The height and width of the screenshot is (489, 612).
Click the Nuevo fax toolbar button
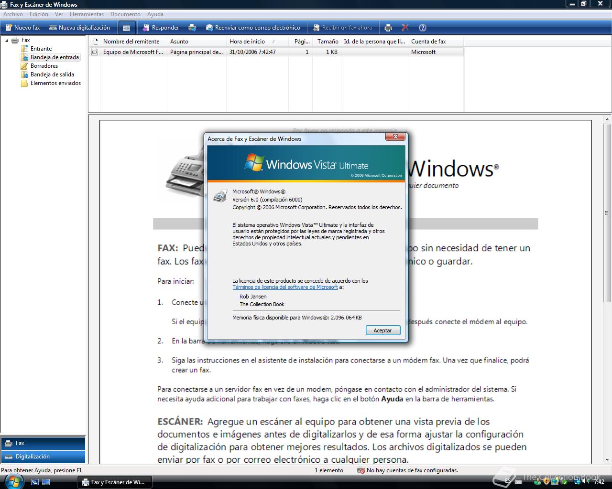pos(23,28)
